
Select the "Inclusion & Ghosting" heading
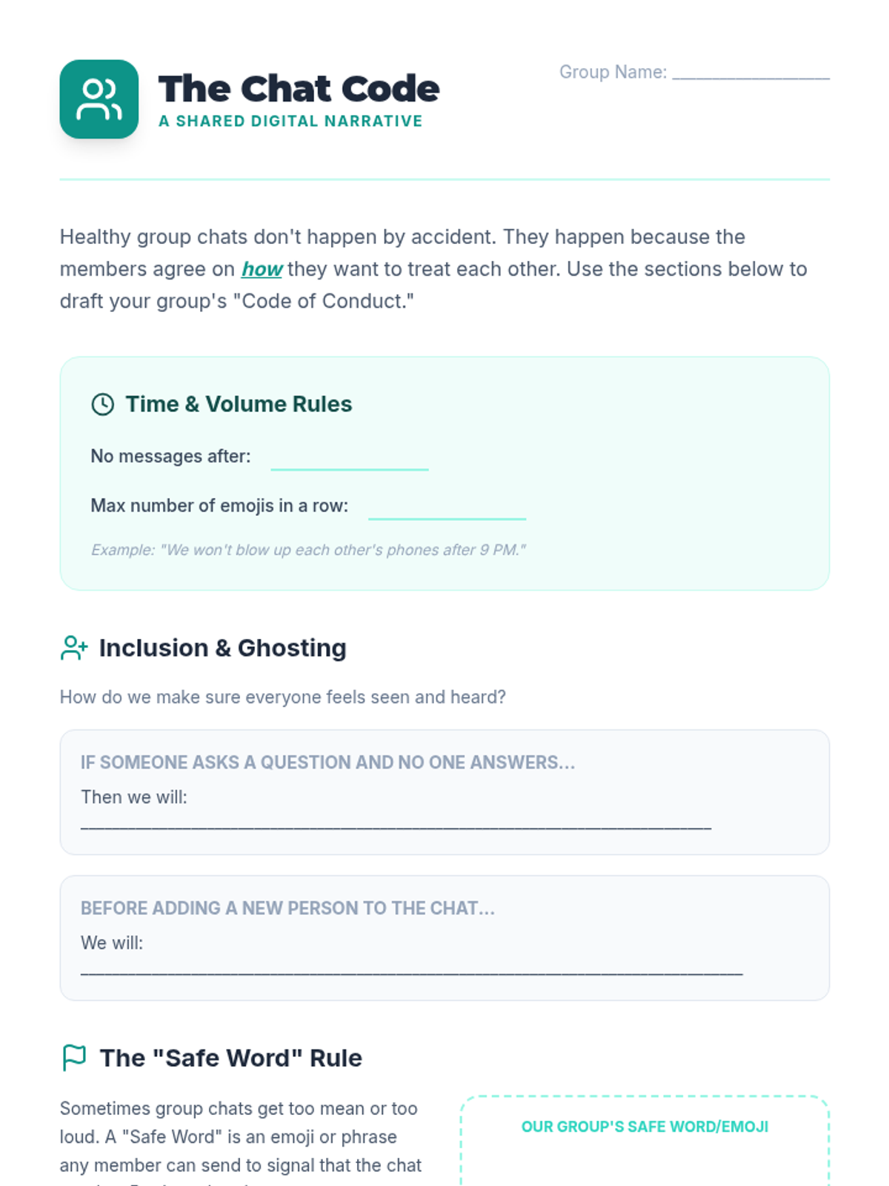point(222,648)
